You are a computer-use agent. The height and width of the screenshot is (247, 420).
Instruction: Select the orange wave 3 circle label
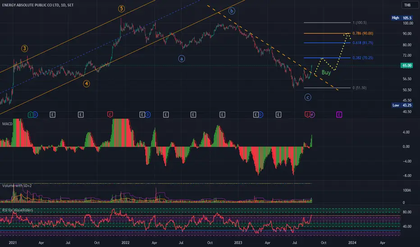pos(25,49)
